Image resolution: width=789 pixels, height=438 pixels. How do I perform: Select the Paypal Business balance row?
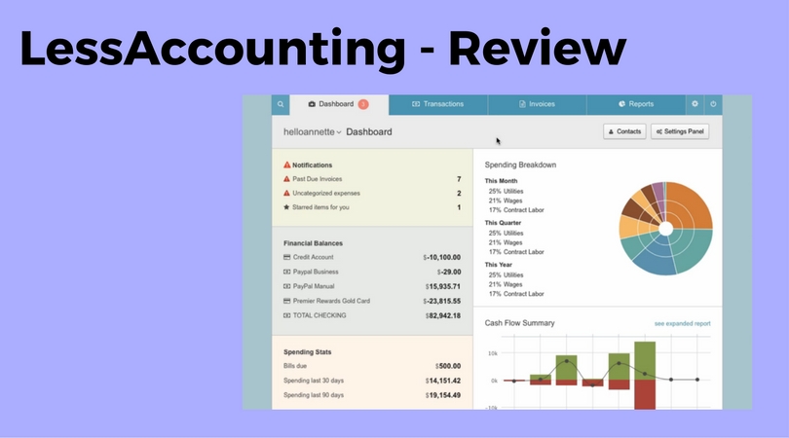(x=372, y=272)
